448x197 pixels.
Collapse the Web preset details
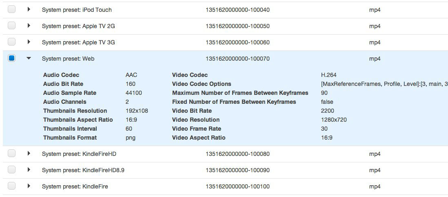pyautogui.click(x=29, y=58)
